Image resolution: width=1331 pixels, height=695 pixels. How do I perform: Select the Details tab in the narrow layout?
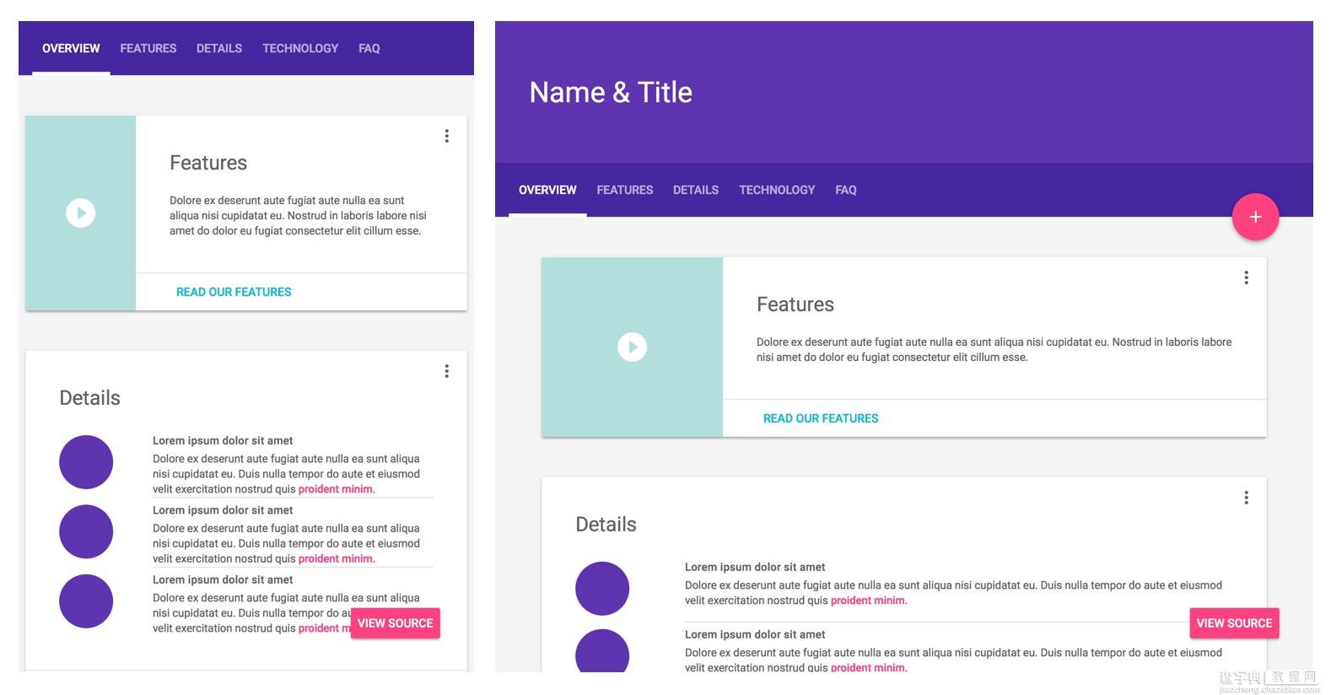(x=219, y=49)
